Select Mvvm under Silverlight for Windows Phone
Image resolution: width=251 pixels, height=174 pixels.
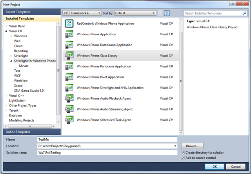coord(24,66)
